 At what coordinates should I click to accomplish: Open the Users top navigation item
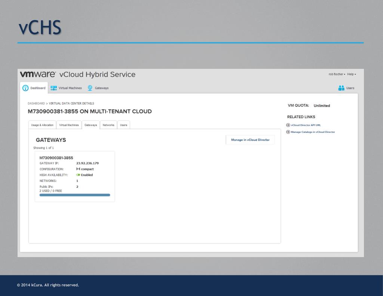[346, 88]
